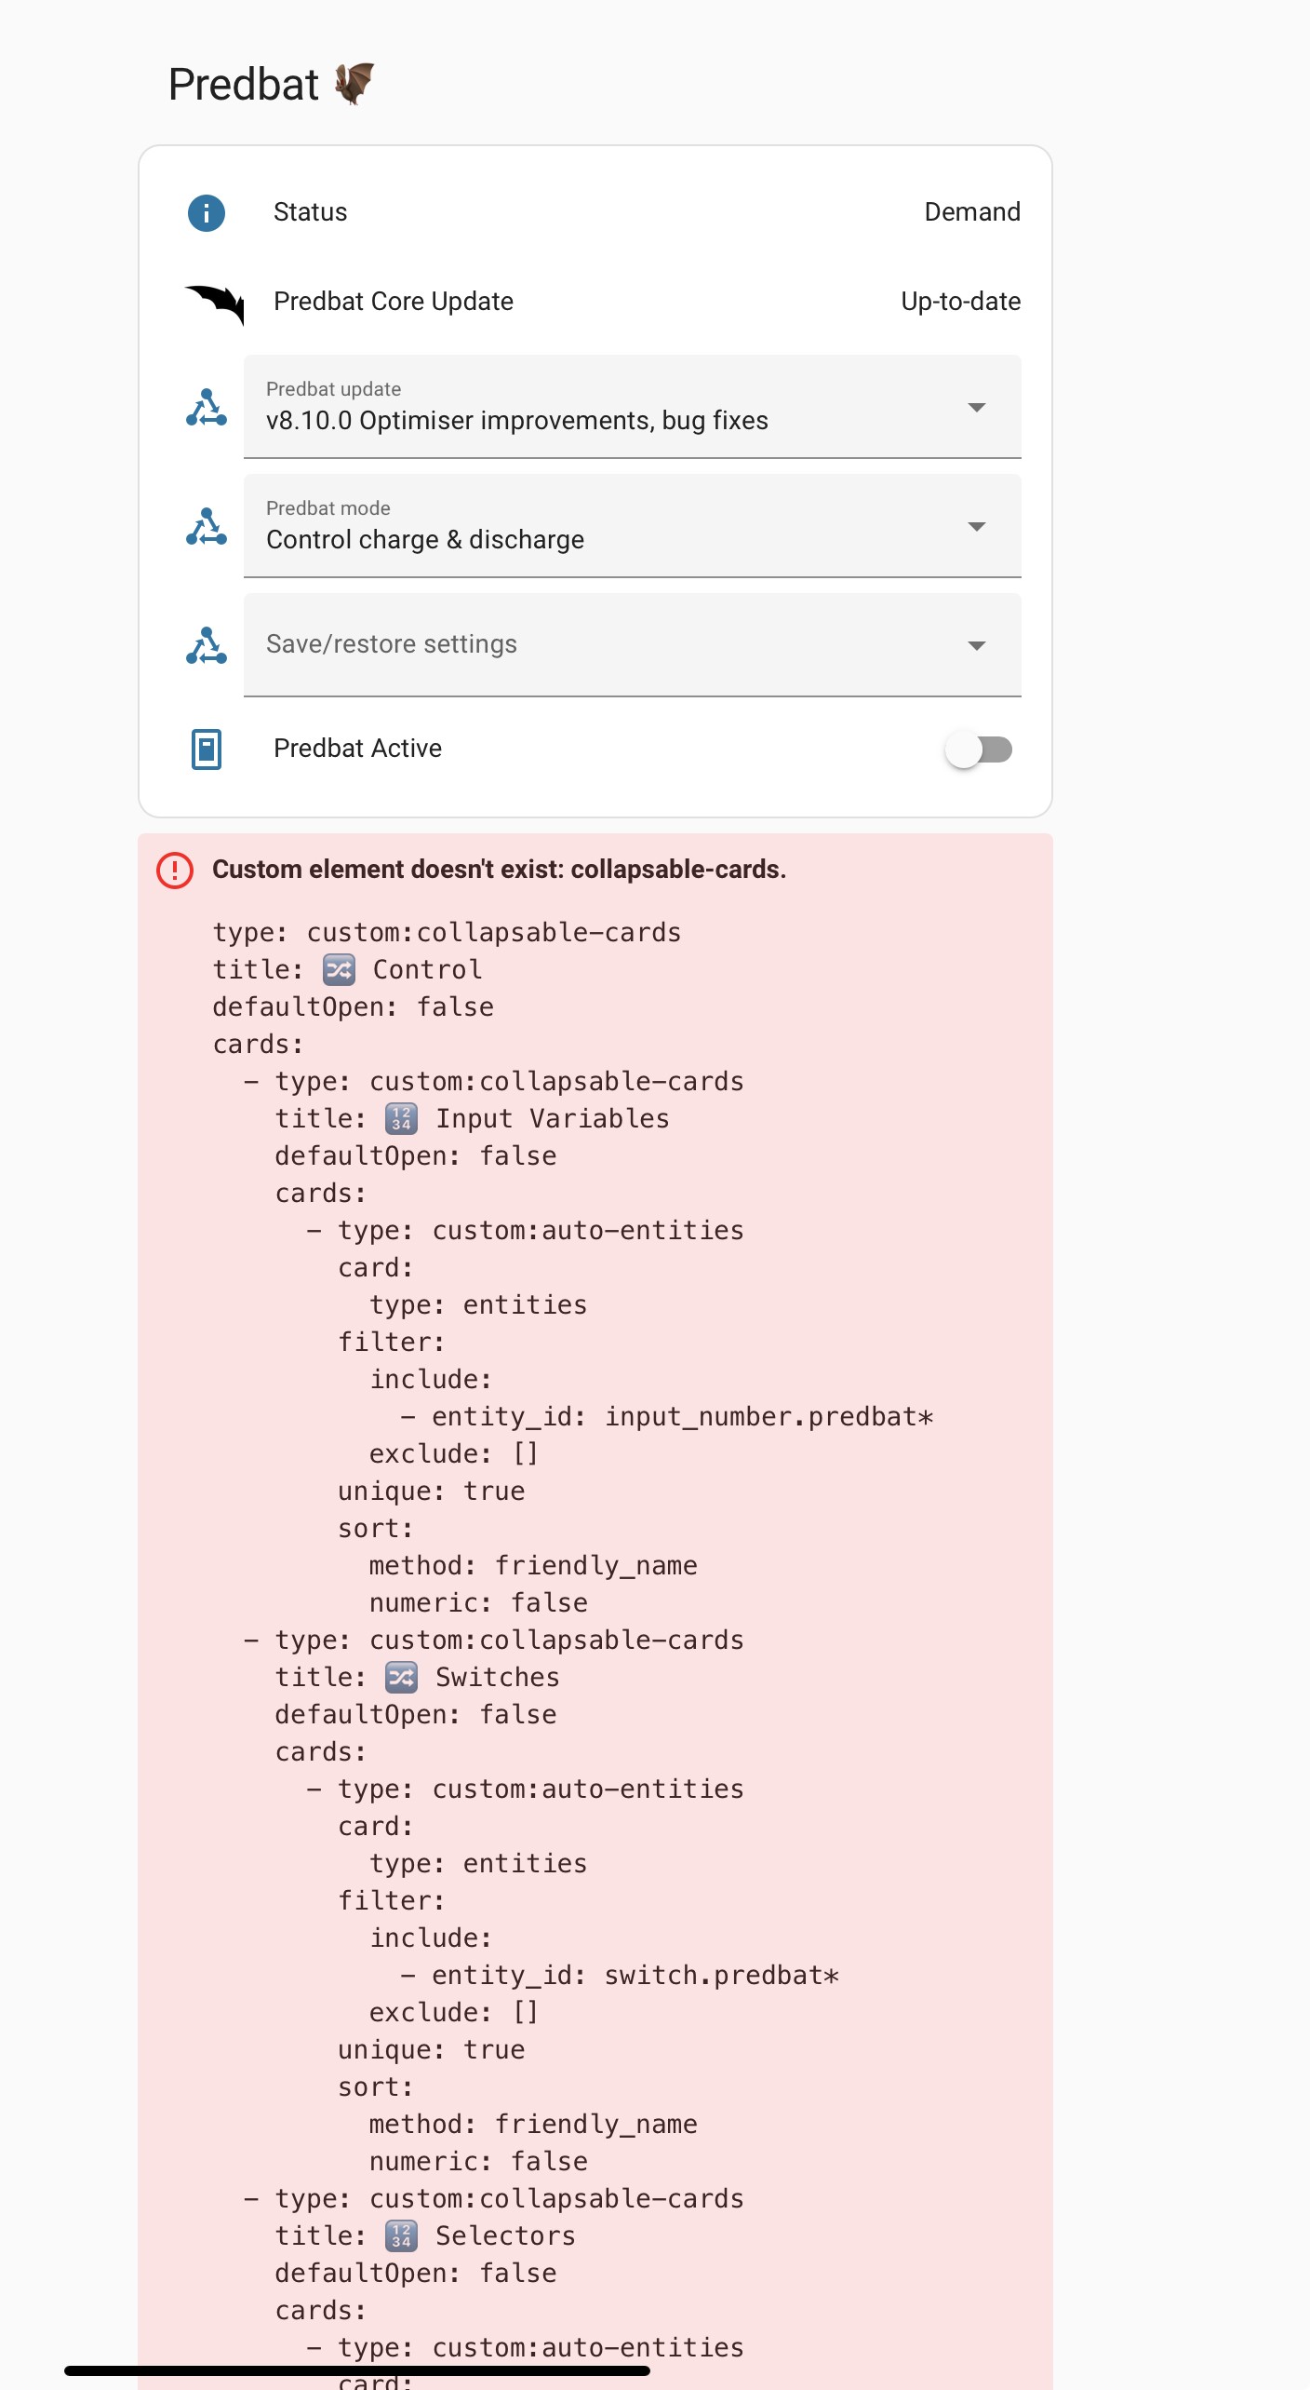Click the icon beside Predbat mode dropdown

coord(207,526)
